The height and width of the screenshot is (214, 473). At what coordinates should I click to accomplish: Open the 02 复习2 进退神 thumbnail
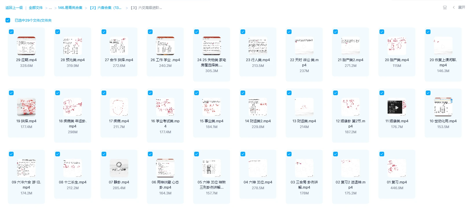pos(351,168)
